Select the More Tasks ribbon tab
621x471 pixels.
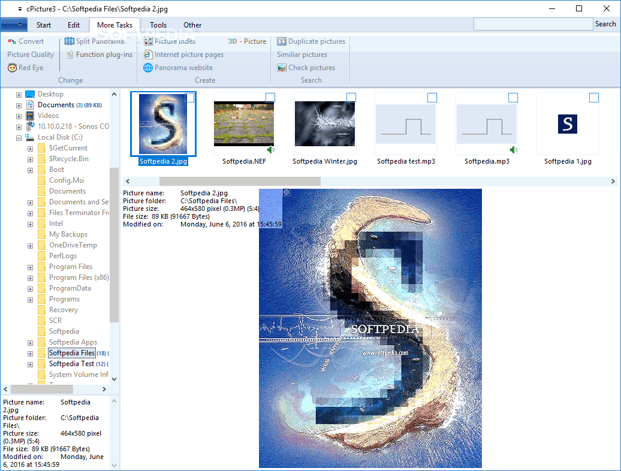pyautogui.click(x=115, y=25)
